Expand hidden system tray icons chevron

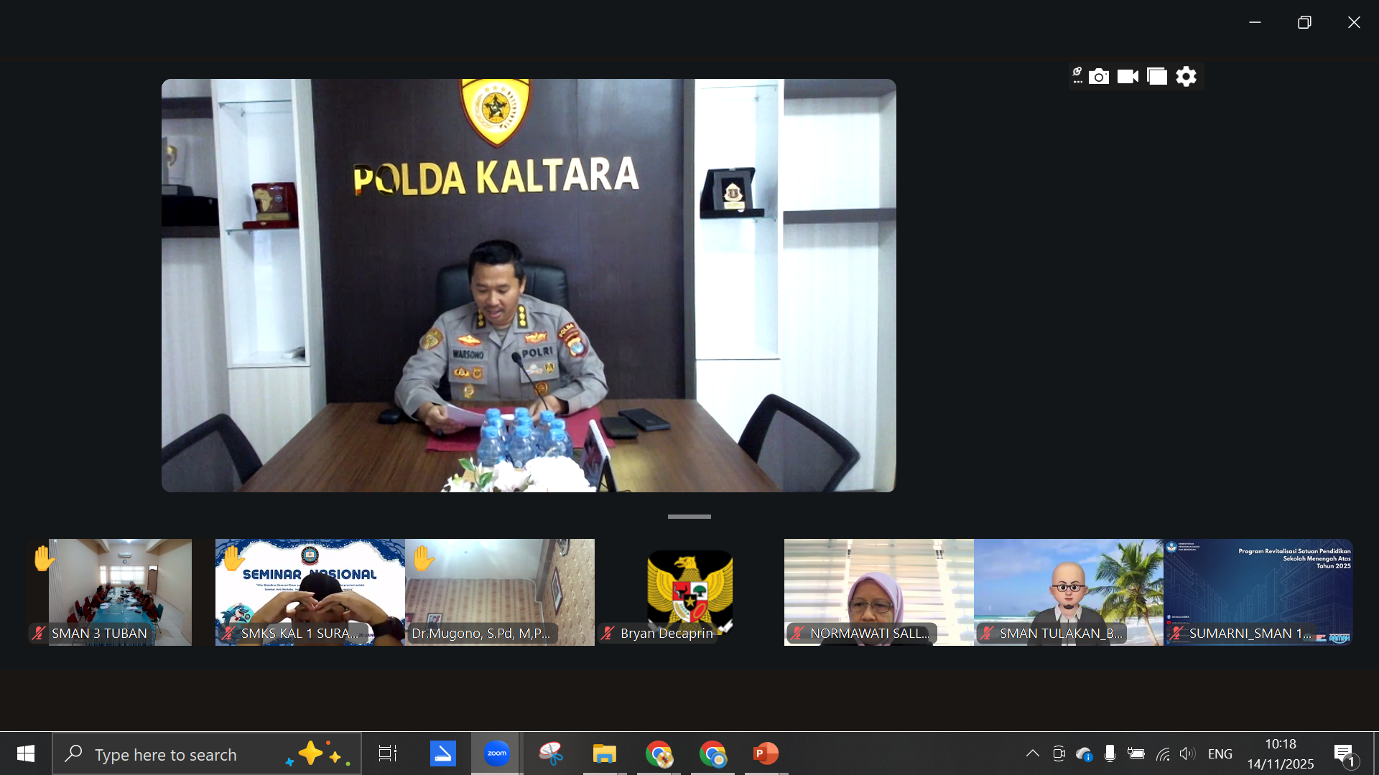1032,753
